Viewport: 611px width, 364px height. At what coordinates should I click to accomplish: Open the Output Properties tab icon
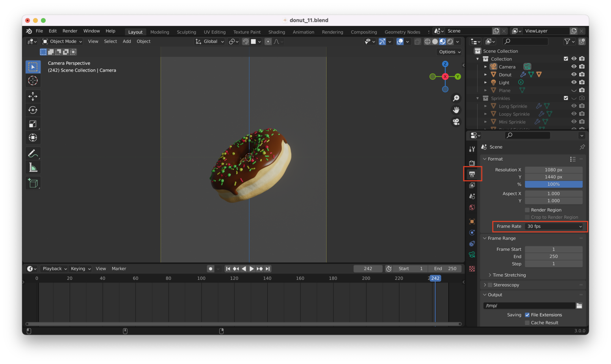coord(472,174)
